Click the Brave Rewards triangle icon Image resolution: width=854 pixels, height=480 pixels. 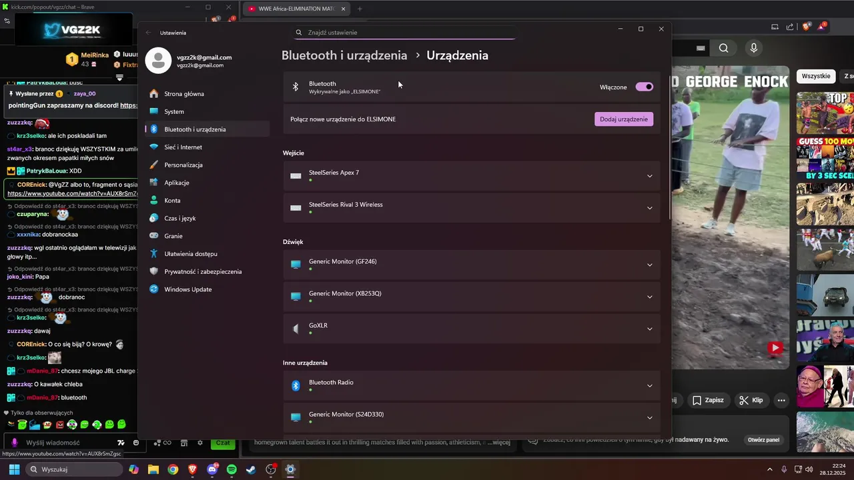coord(822,27)
